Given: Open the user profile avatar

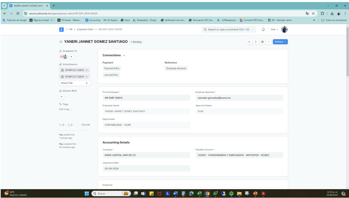Looking at the screenshot, I should click(x=284, y=30).
